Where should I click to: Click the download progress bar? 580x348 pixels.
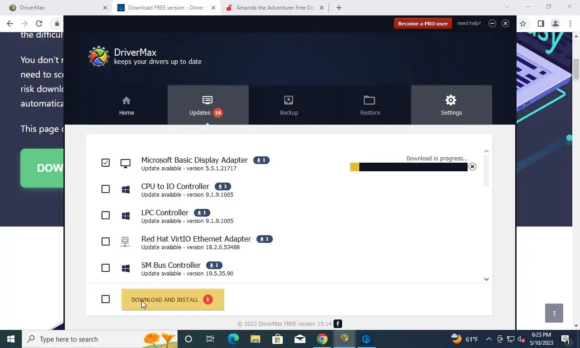(409, 167)
